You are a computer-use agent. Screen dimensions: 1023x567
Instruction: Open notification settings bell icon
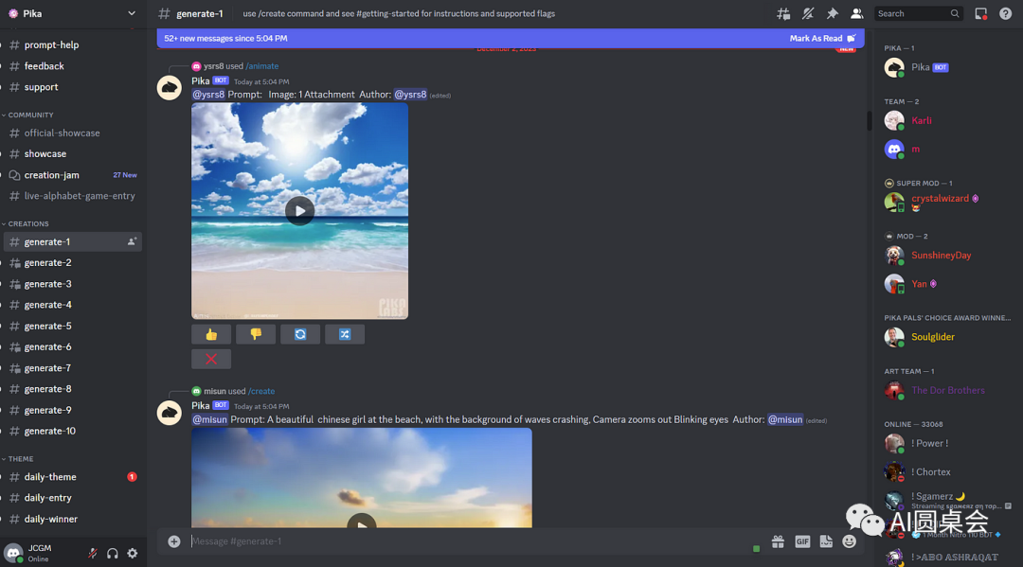[808, 14]
